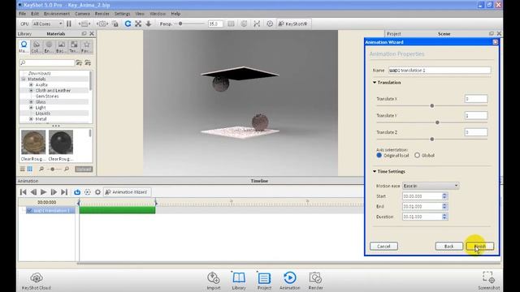Switch library to list view

(x=23, y=170)
